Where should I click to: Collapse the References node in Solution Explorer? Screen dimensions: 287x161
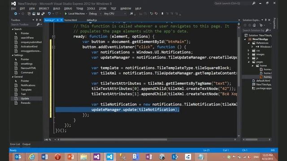click(x=248, y=43)
